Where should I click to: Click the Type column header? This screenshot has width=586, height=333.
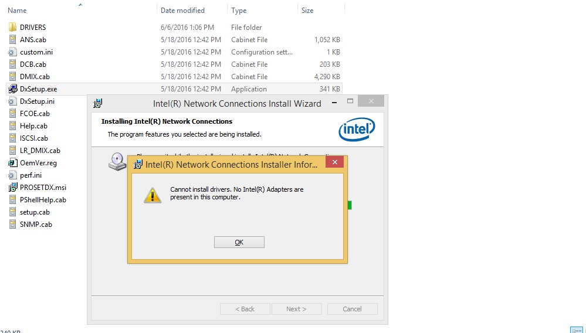click(239, 11)
